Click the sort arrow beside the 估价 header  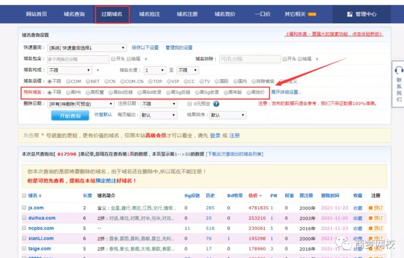[261, 196]
